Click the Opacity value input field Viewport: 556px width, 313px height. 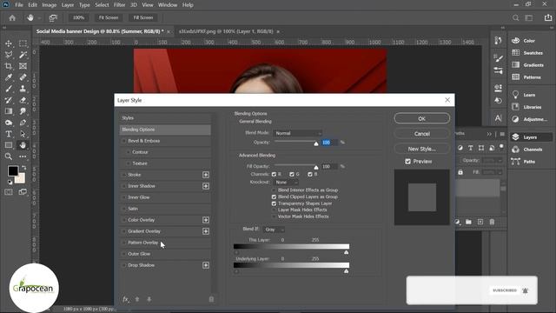pyautogui.click(x=329, y=143)
